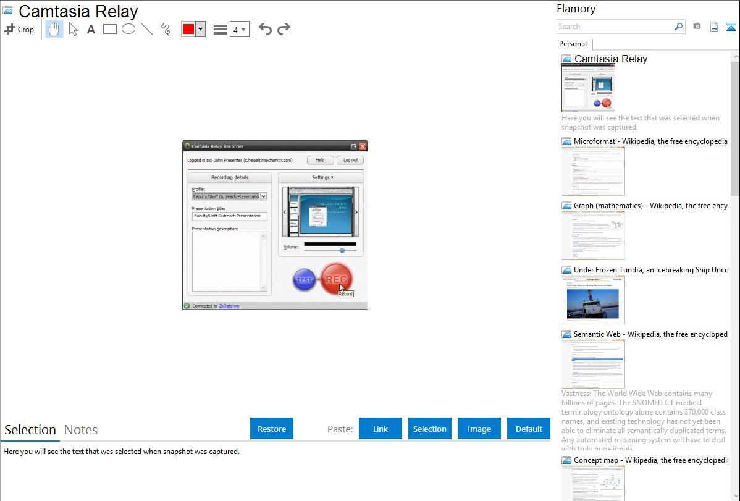Click the camera capture icon

[697, 27]
